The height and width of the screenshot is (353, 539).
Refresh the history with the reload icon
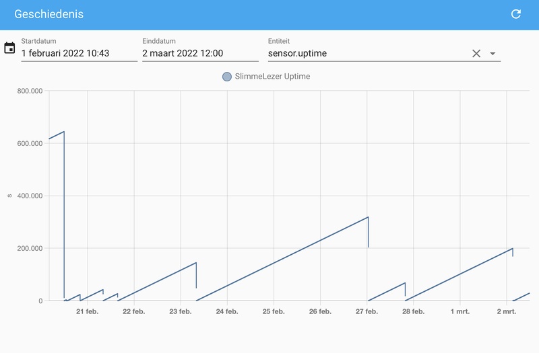tap(515, 14)
